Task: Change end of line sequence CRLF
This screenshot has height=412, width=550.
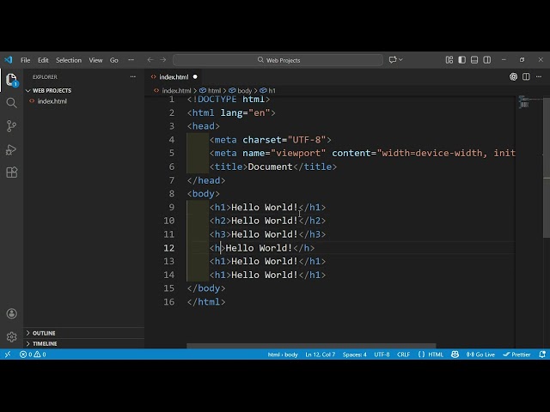Action: (403, 354)
